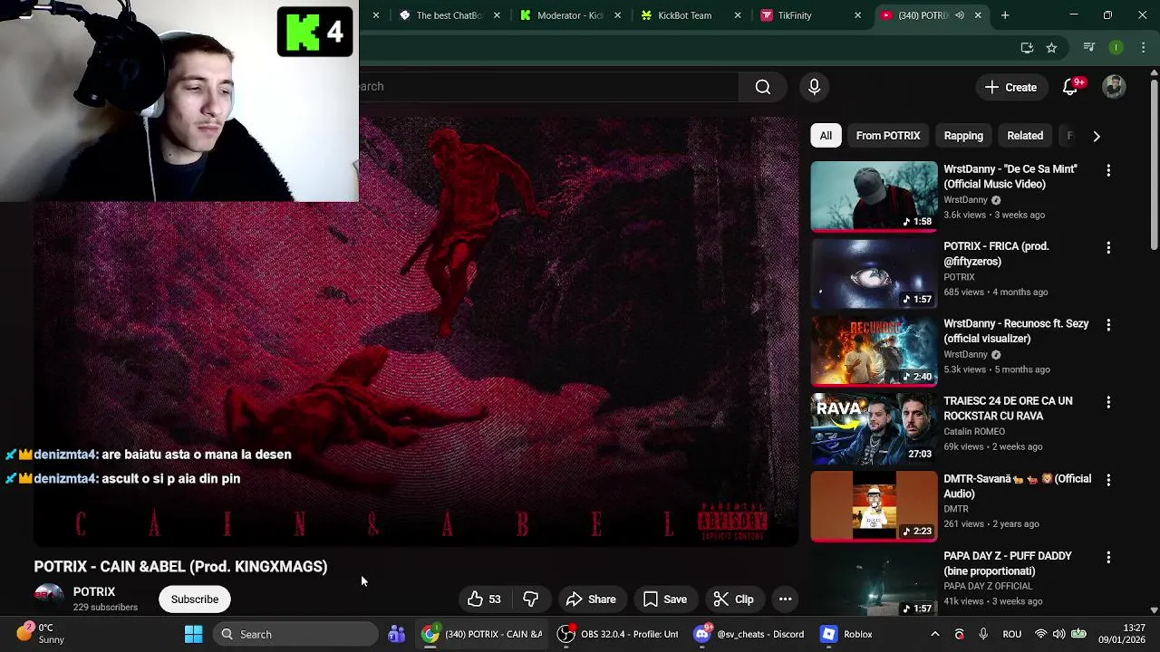Subscribe to the POTRIX channel
This screenshot has width=1160, height=652.
[195, 599]
